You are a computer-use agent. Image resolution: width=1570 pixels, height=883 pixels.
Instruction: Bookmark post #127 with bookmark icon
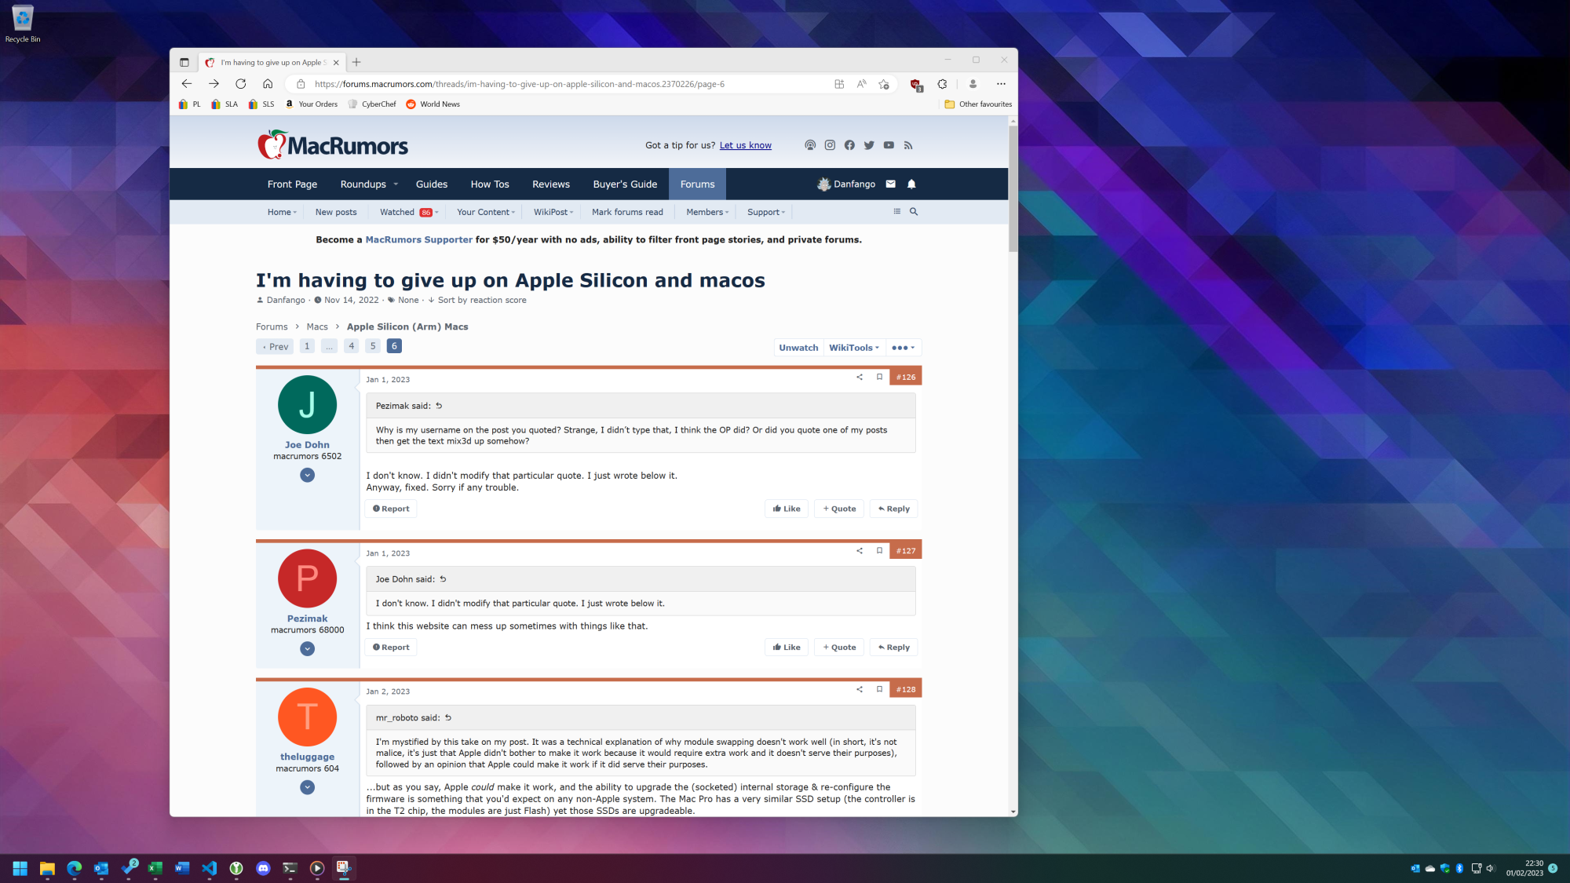[879, 551]
